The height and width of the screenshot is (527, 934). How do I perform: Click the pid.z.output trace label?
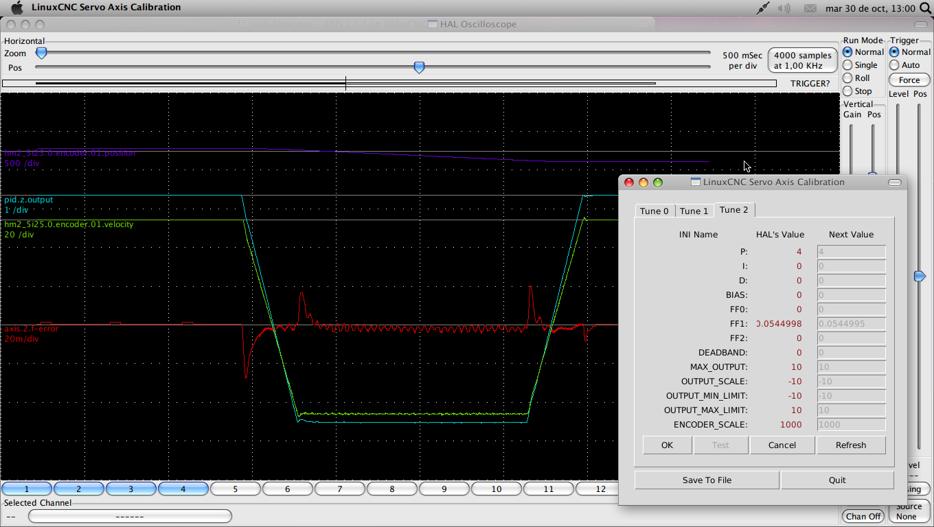(28, 200)
